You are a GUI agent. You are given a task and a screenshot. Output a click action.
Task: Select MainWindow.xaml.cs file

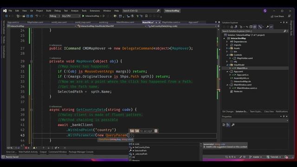click(247, 88)
